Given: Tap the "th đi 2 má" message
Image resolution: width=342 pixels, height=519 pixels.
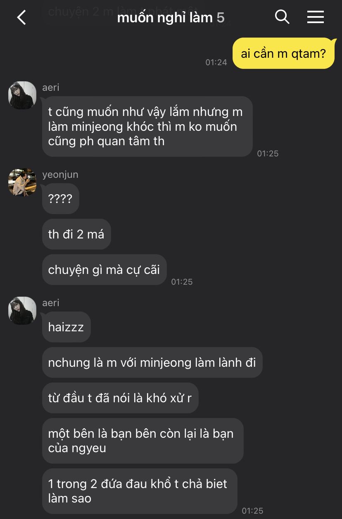Looking at the screenshot, I should (x=76, y=234).
